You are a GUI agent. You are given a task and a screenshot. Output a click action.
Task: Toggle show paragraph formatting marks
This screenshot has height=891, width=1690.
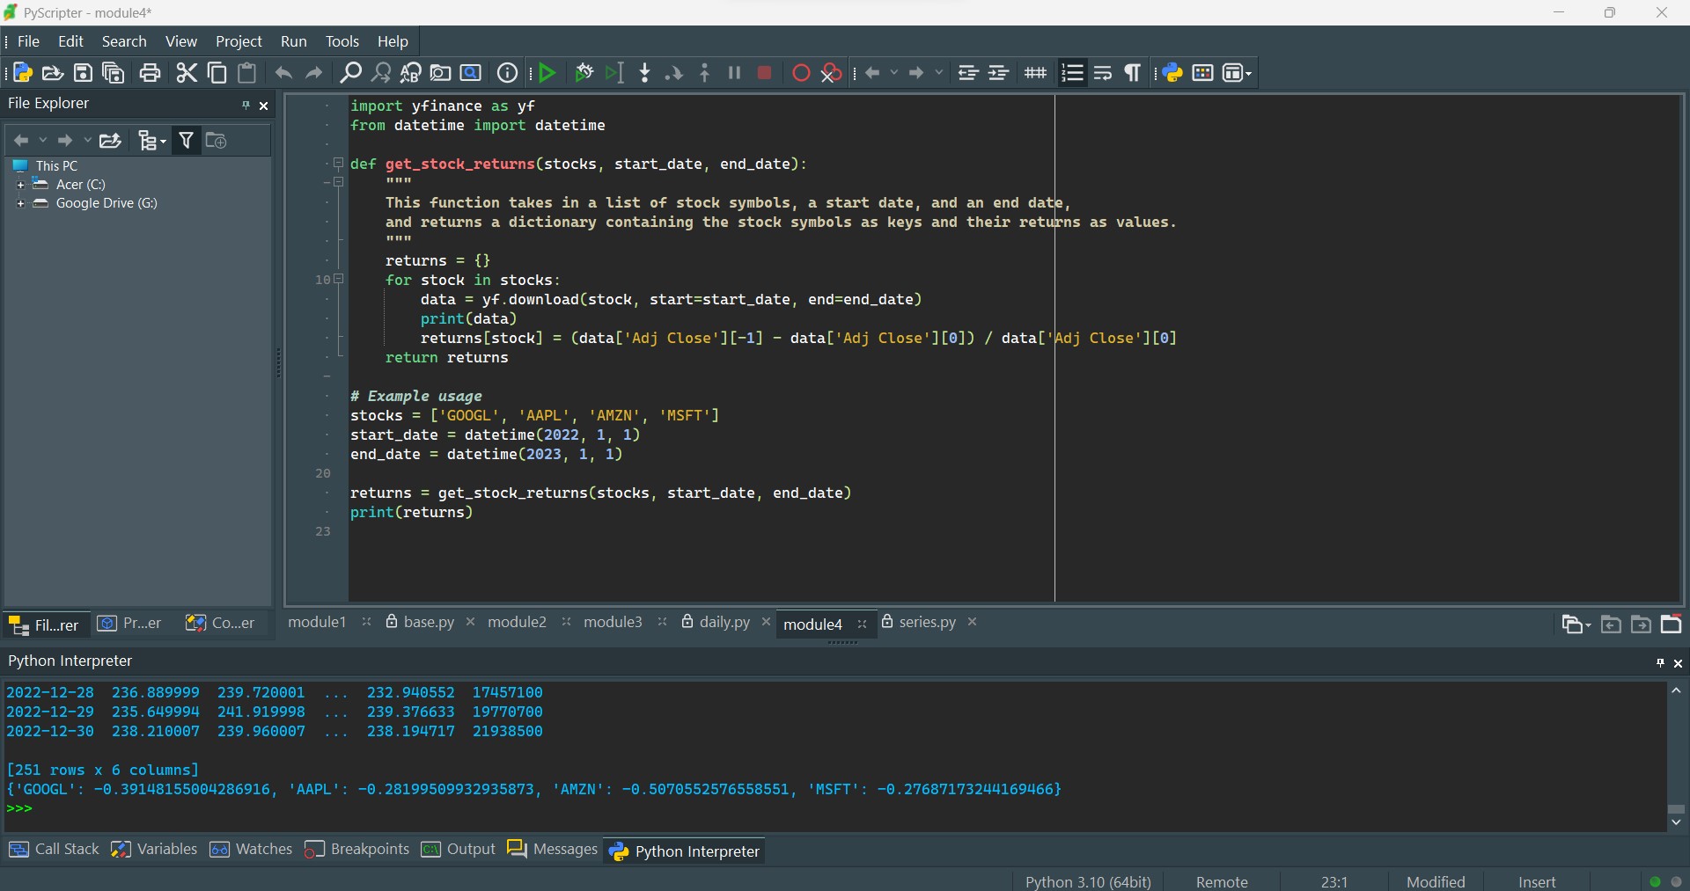(1133, 72)
